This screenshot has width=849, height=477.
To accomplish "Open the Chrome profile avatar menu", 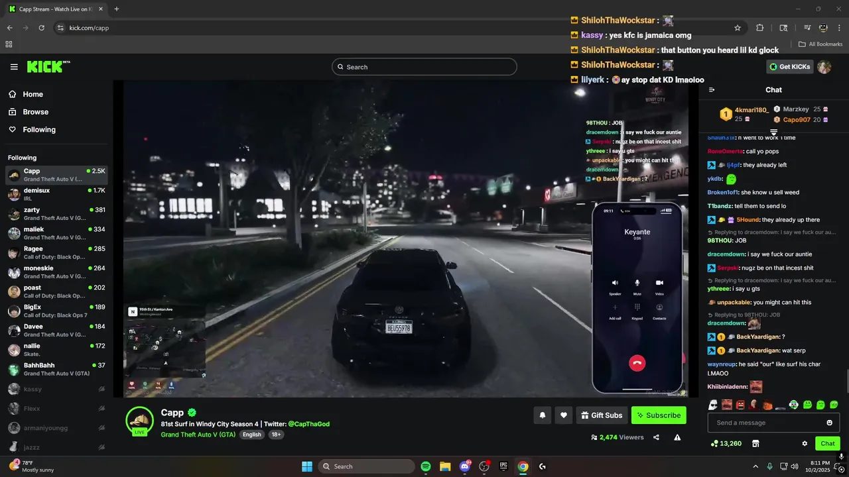I will (x=823, y=28).
